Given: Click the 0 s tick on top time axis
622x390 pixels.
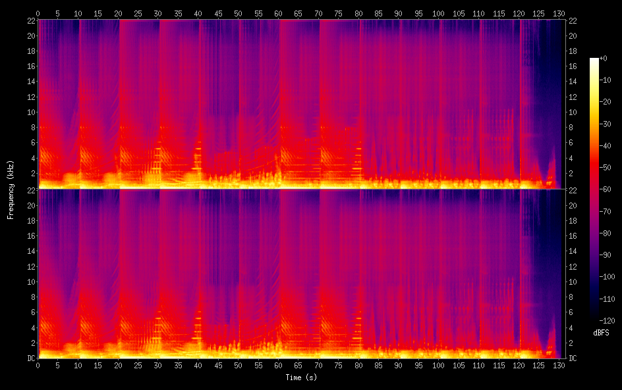Looking at the screenshot, I should click(38, 12).
